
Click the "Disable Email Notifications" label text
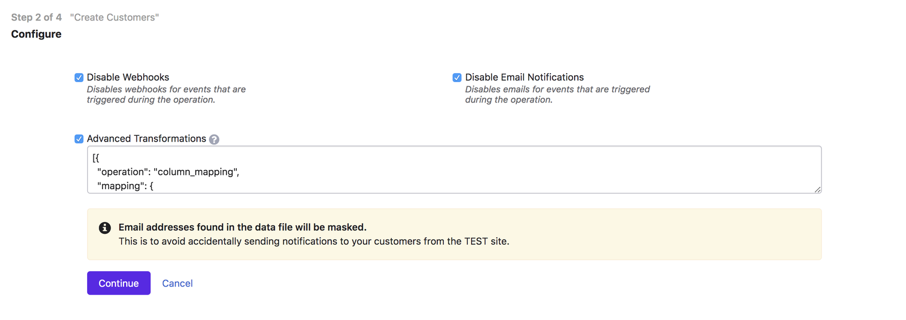[524, 77]
